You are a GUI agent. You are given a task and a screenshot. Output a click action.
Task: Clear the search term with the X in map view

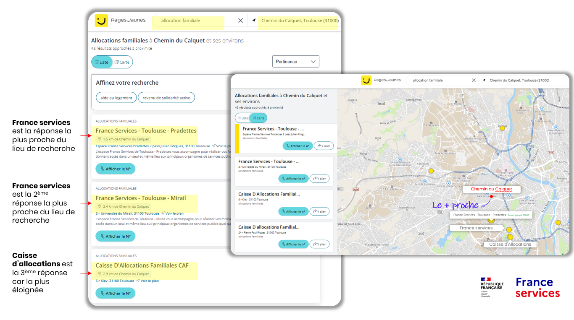tap(474, 80)
